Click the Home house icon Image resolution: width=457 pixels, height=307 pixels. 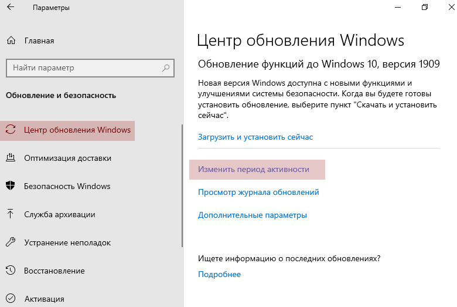(x=11, y=41)
